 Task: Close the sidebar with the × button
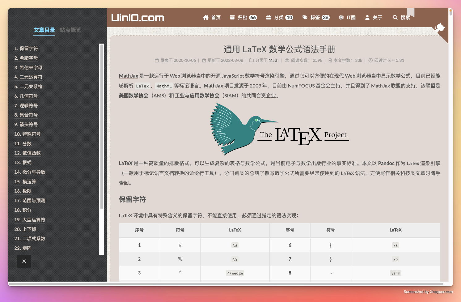point(24,261)
